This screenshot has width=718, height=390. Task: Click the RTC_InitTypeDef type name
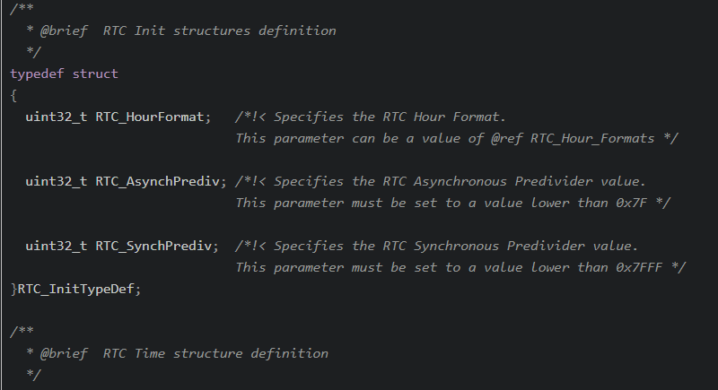75,289
